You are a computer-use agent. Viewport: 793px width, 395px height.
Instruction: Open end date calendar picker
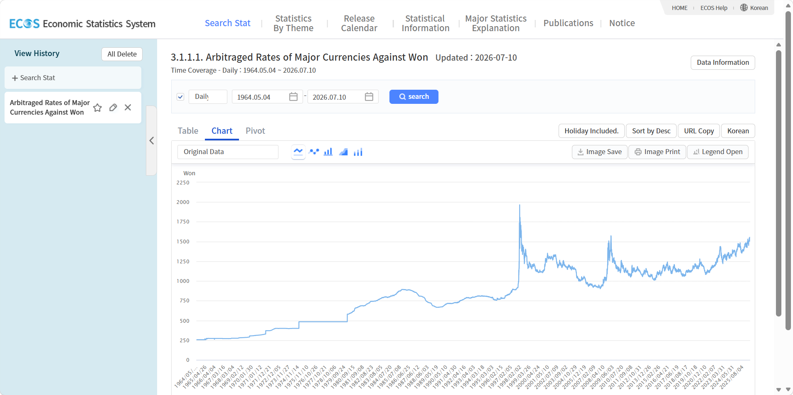pos(369,97)
